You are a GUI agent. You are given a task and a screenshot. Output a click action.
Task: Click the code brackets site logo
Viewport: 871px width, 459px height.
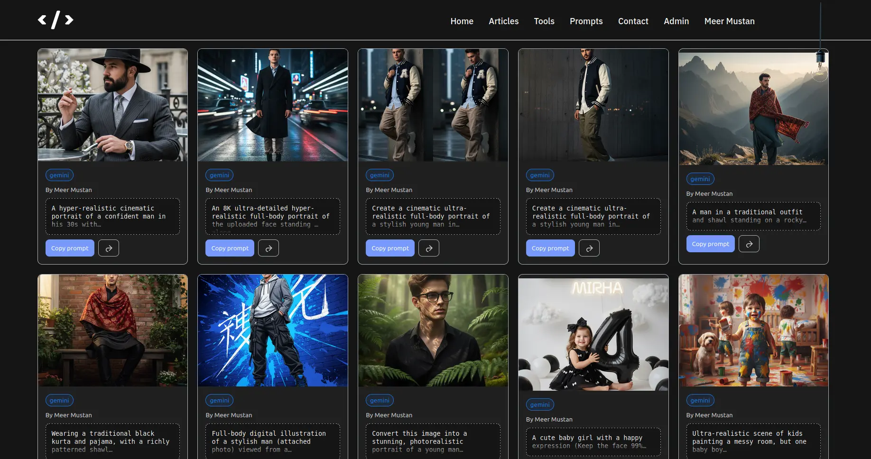click(x=56, y=20)
